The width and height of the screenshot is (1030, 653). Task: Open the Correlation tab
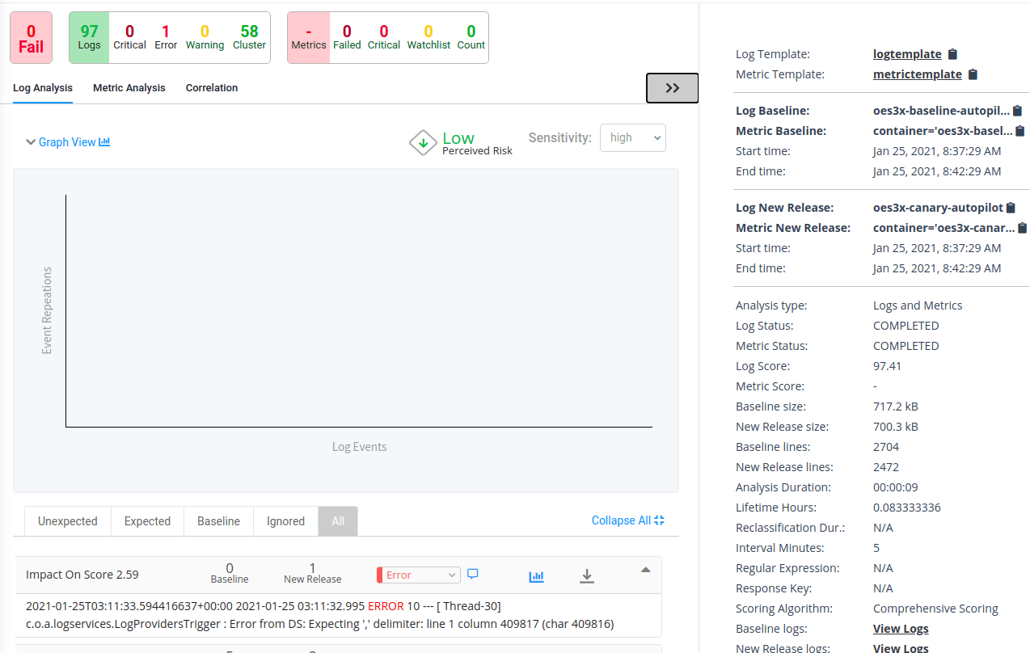211,87
